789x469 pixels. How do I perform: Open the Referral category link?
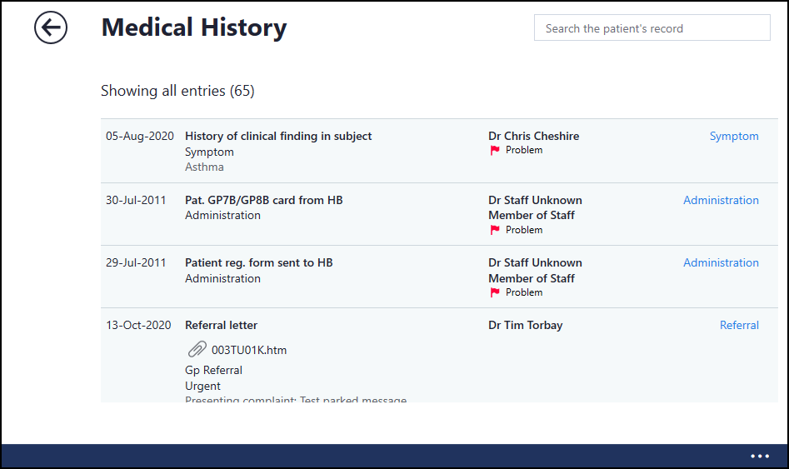[739, 325]
